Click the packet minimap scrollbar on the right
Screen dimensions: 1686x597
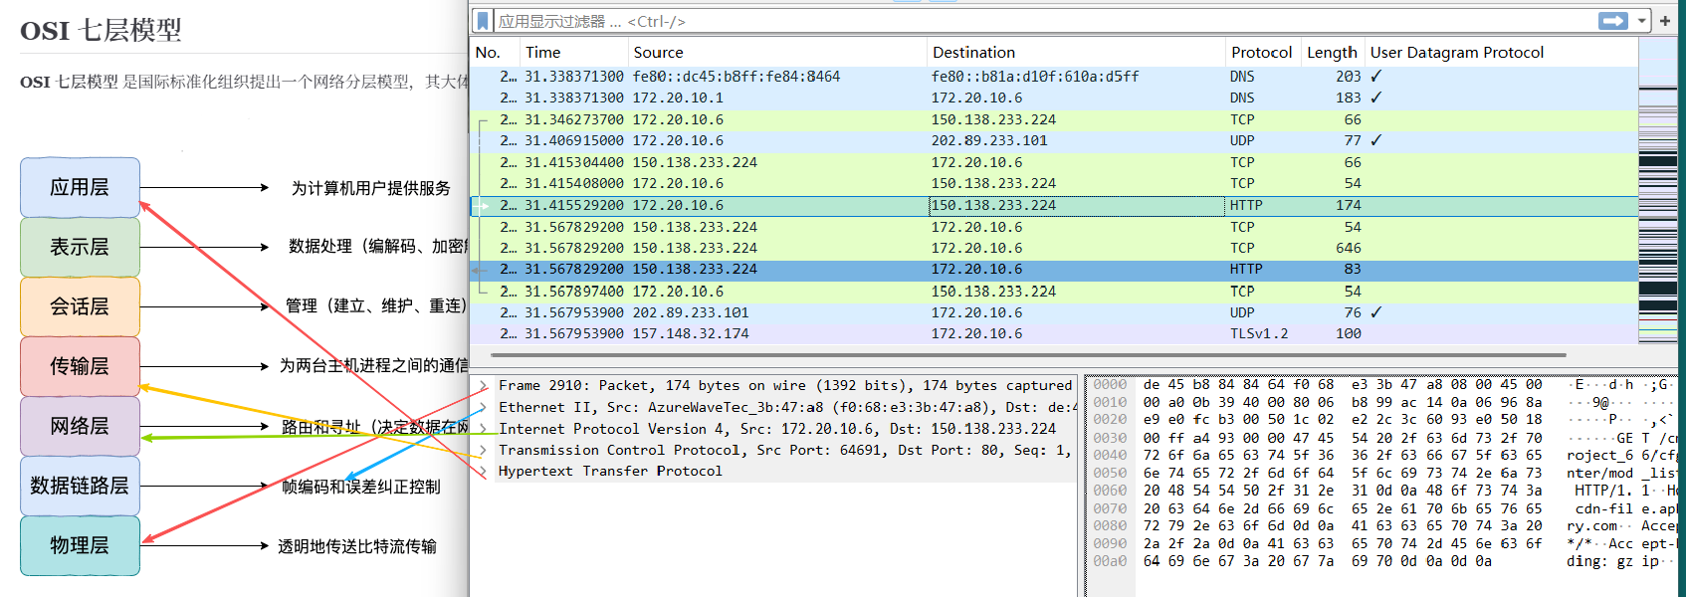tap(1658, 189)
